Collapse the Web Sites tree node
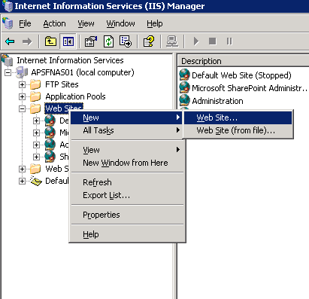 [x=22, y=108]
